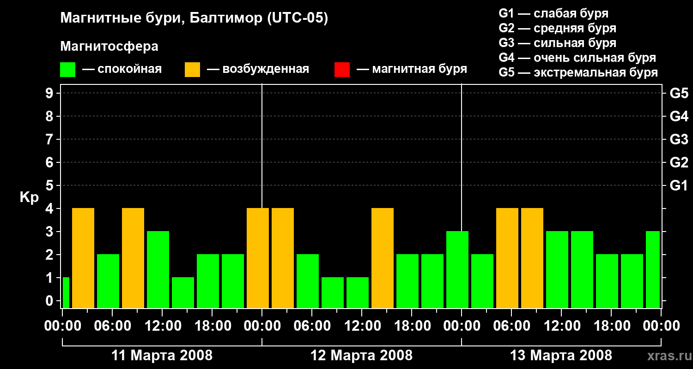Viewport: 693px width, 369px height.
Task: Click the last green Kp 3 bar at chart end
Action: (653, 269)
